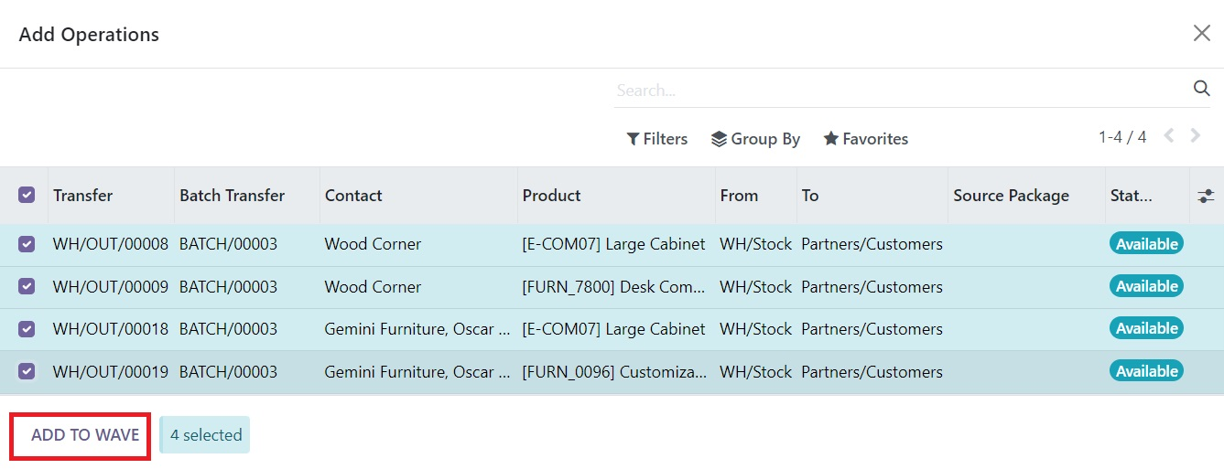
Task: Sort by the Transfer column header
Action: coord(83,196)
